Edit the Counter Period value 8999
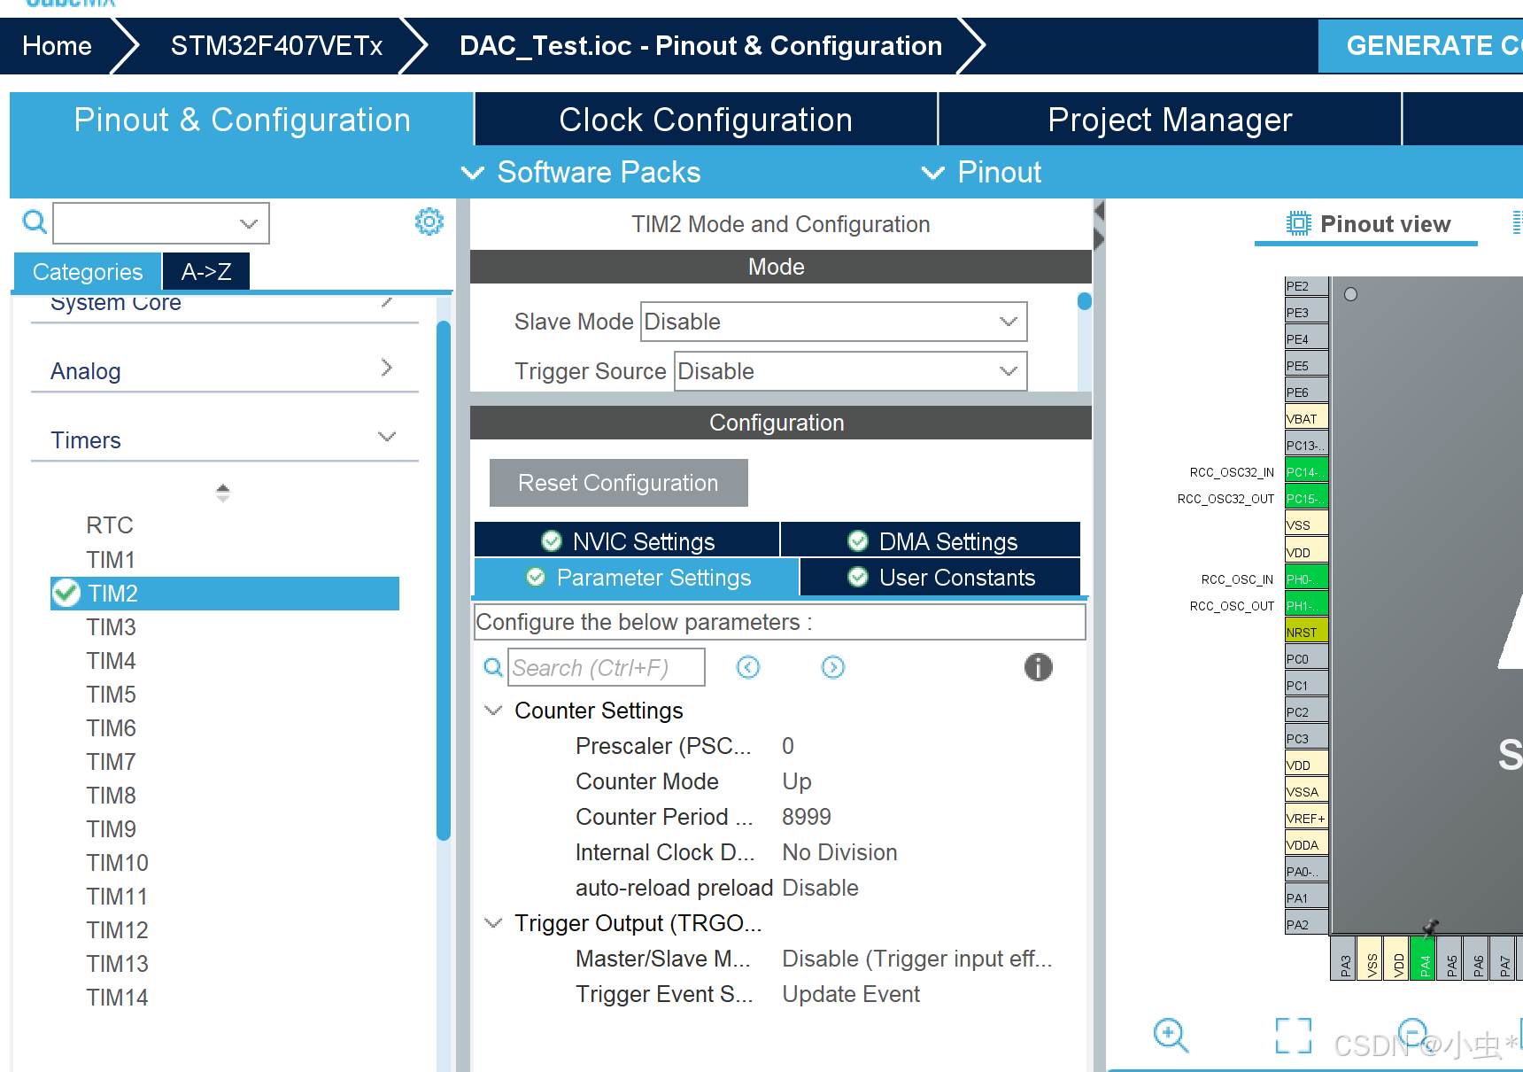Screen dimensions: 1523x1072 coord(807,817)
